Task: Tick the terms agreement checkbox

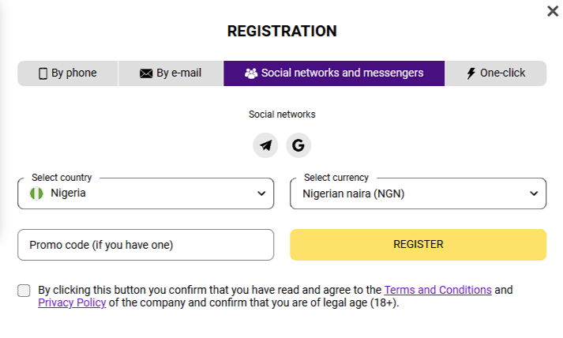Action: (x=24, y=291)
